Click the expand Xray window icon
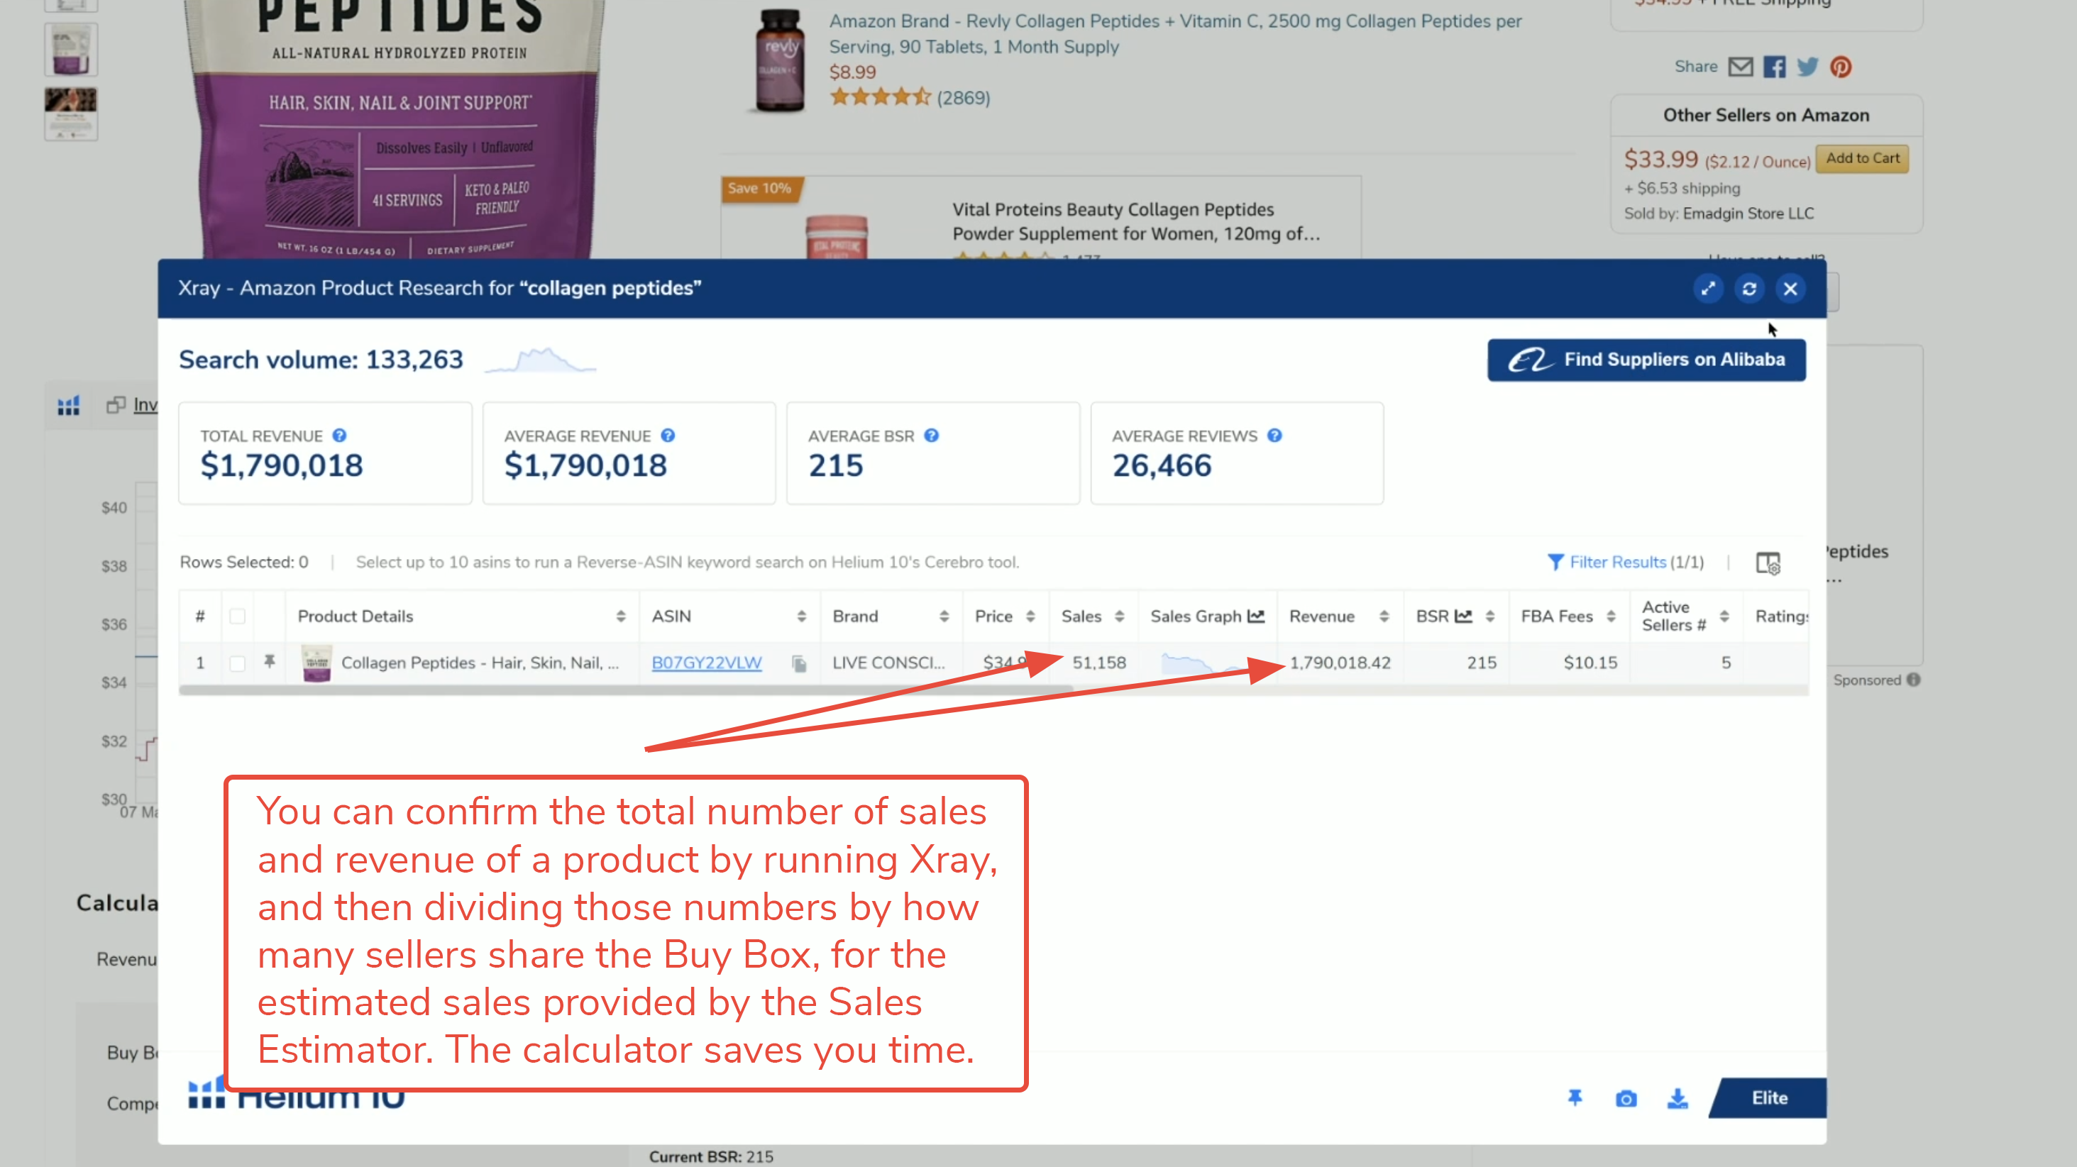The width and height of the screenshot is (2077, 1167). coord(1708,289)
